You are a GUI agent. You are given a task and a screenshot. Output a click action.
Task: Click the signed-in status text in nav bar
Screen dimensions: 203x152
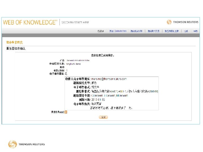tap(101, 31)
